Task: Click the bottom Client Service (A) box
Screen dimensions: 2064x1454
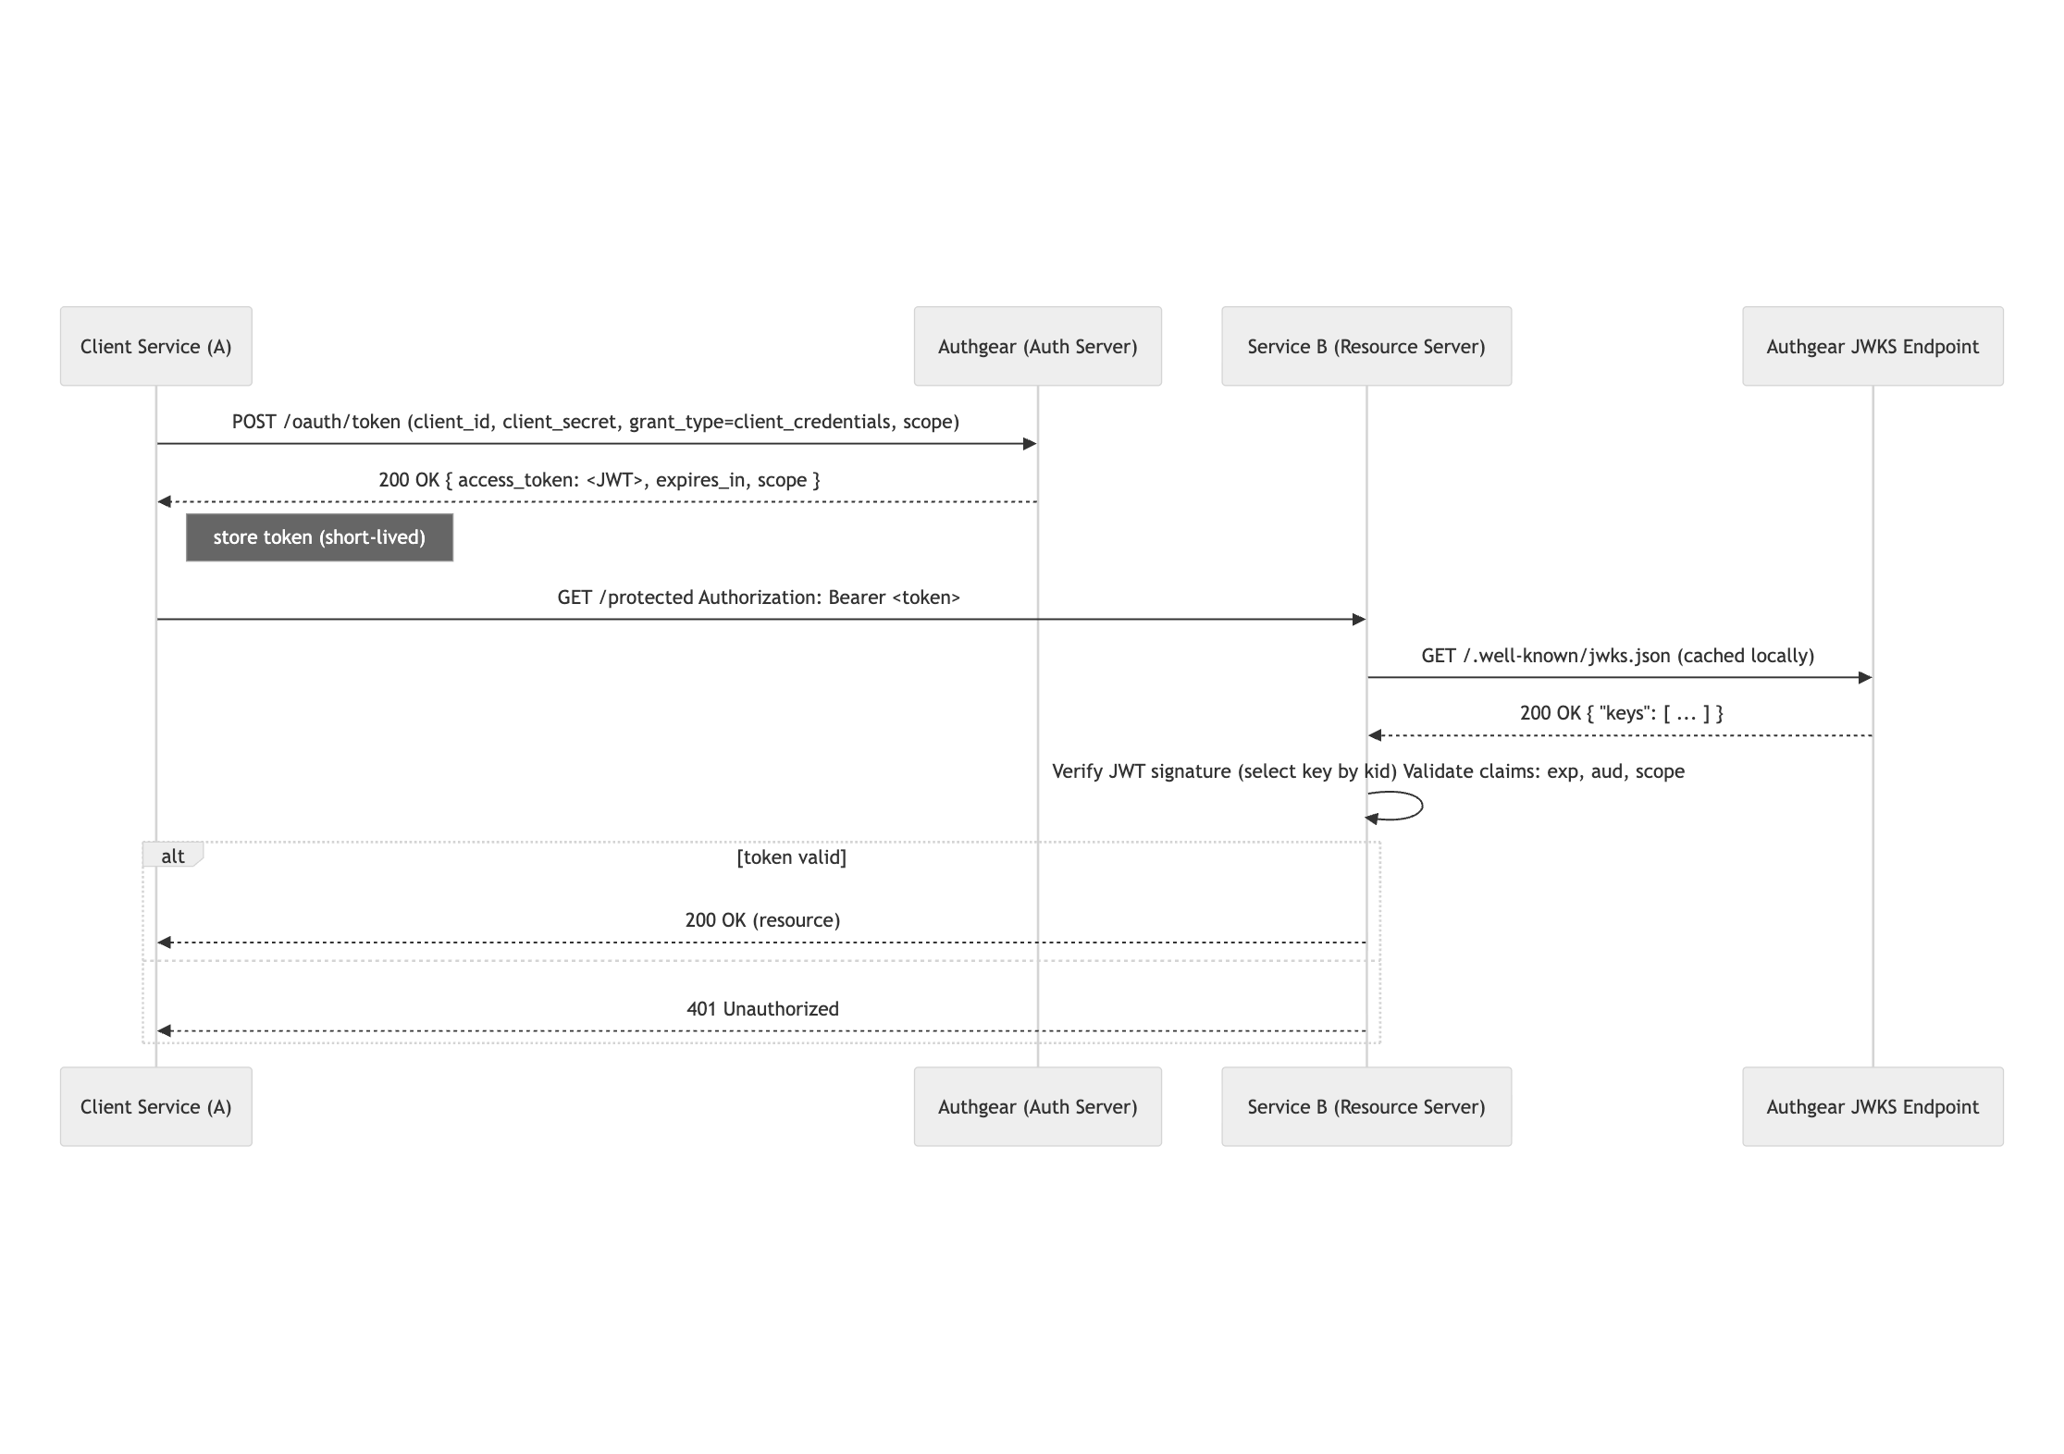Action: coord(155,1106)
